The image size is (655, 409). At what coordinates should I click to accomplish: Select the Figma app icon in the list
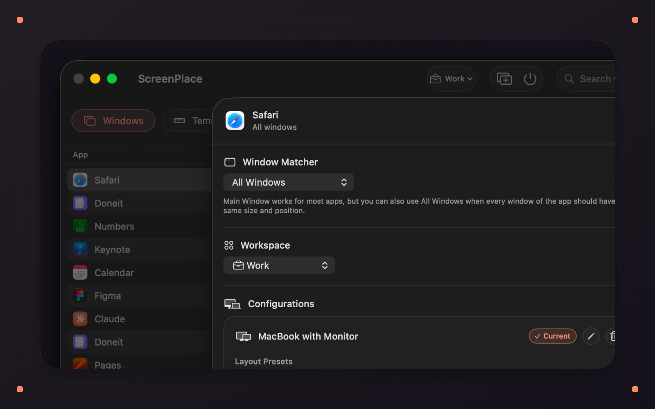[80, 296]
